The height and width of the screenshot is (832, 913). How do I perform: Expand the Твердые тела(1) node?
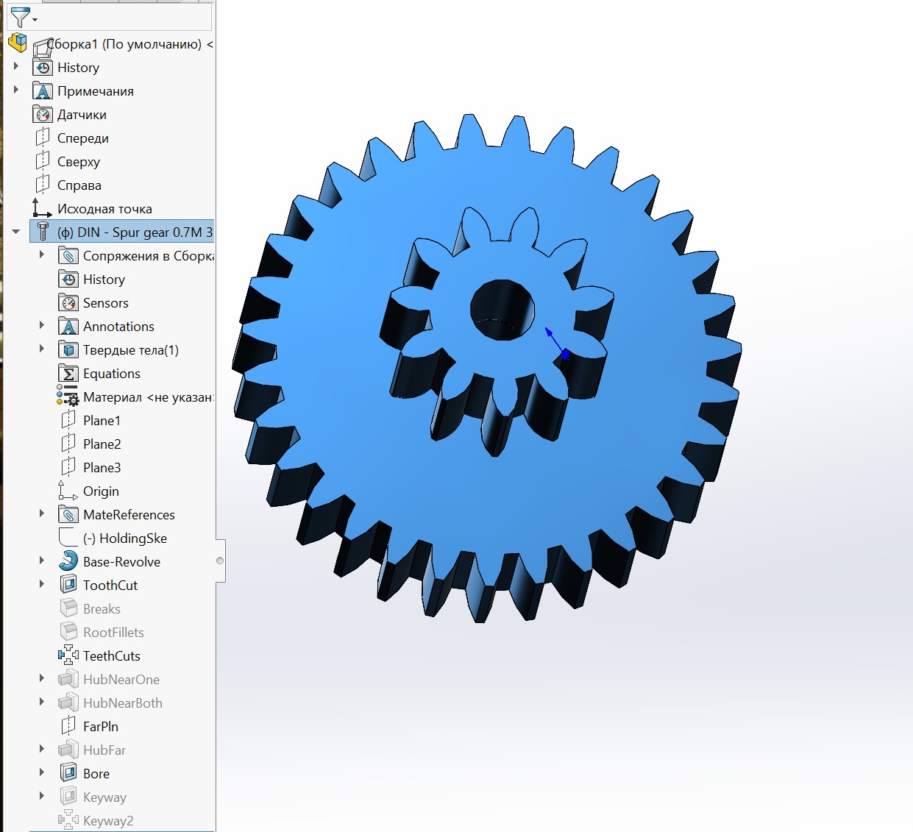pos(42,349)
